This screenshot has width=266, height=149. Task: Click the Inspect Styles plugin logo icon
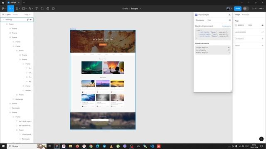tap(196, 15)
